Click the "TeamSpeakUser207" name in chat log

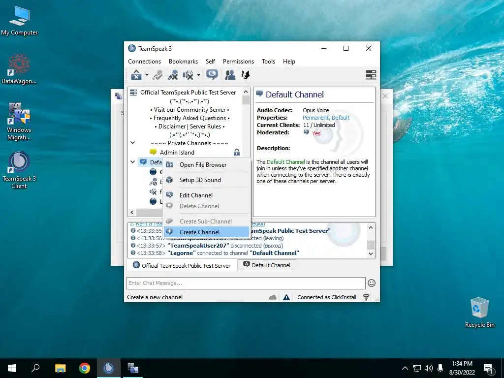pos(198,246)
